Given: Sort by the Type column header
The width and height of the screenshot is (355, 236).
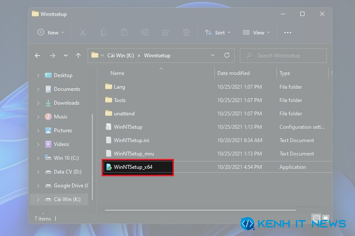Looking at the screenshot, I should [284, 73].
